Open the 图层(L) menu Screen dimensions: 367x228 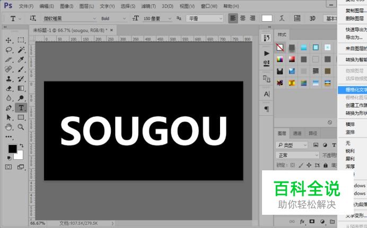click(x=86, y=6)
